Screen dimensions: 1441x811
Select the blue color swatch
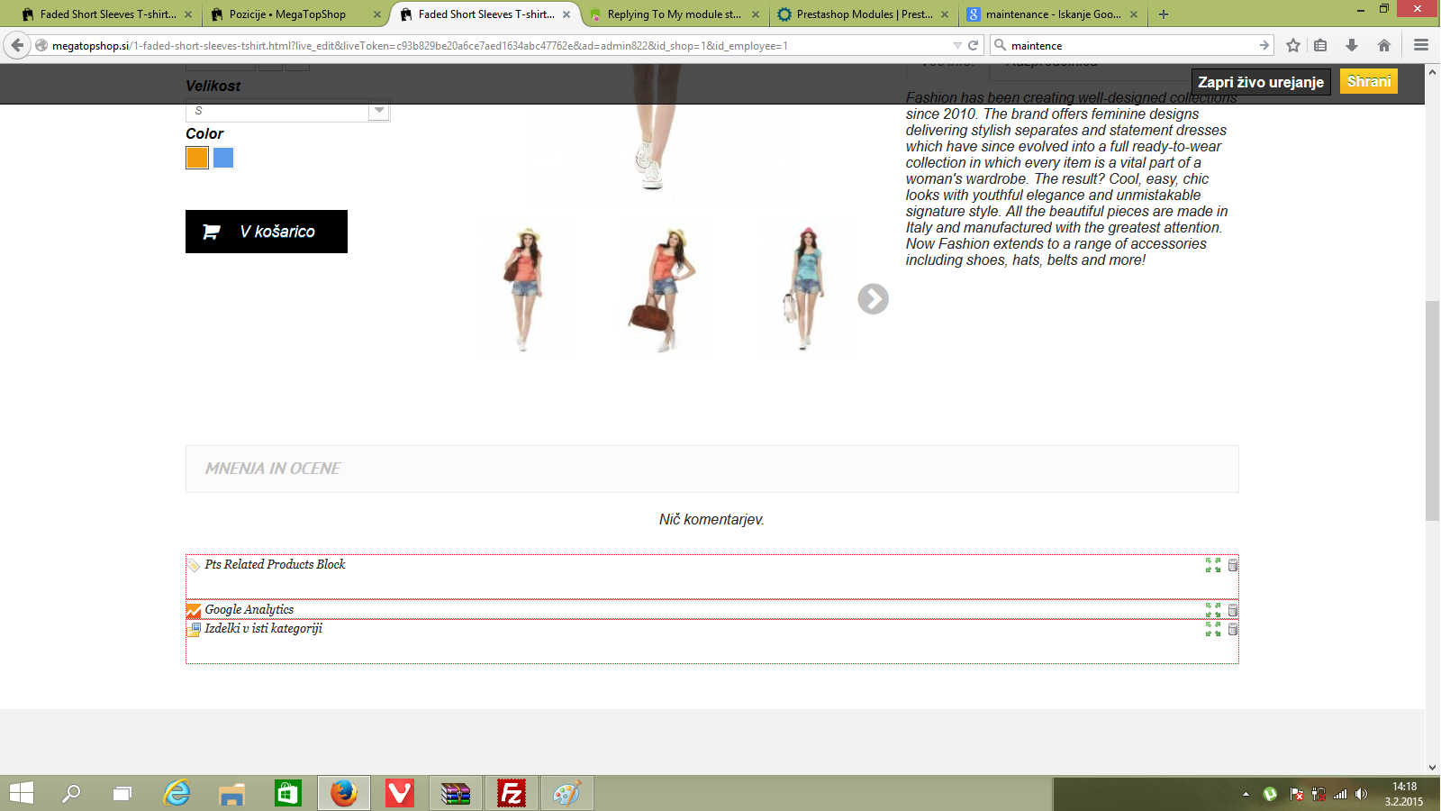click(x=223, y=158)
